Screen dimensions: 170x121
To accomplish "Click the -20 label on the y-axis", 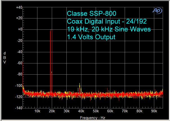I will coord(19,41).
